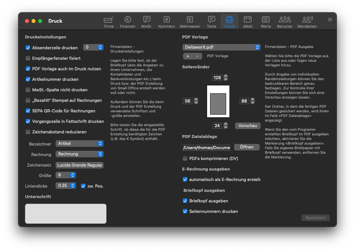Open the DeltaworX.pdf template dropdown
The width and height of the screenshot is (355, 251).
point(221,47)
